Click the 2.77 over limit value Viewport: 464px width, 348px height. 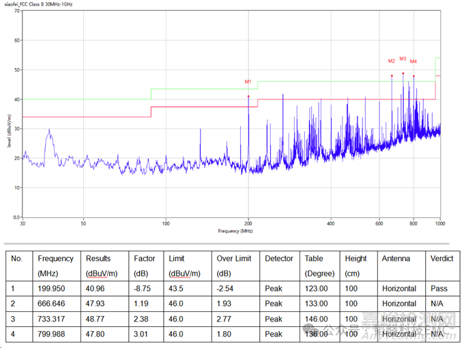(225, 319)
